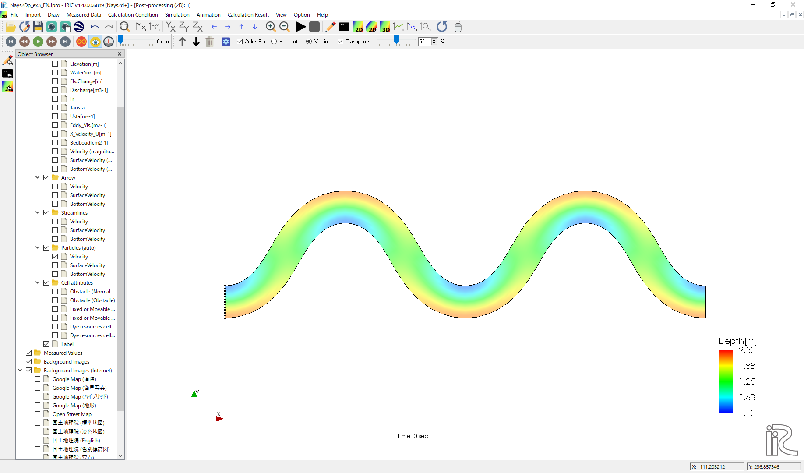The height and width of the screenshot is (473, 804).
Task: Uncheck the Label checkbox
Action: (46, 344)
